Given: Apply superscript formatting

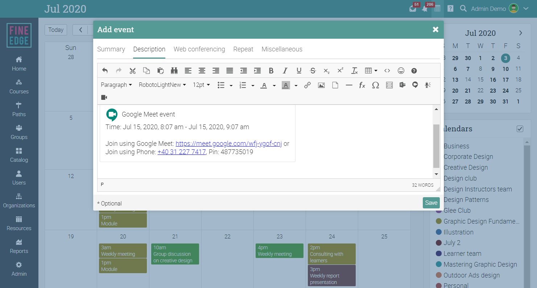Looking at the screenshot, I should coord(340,71).
